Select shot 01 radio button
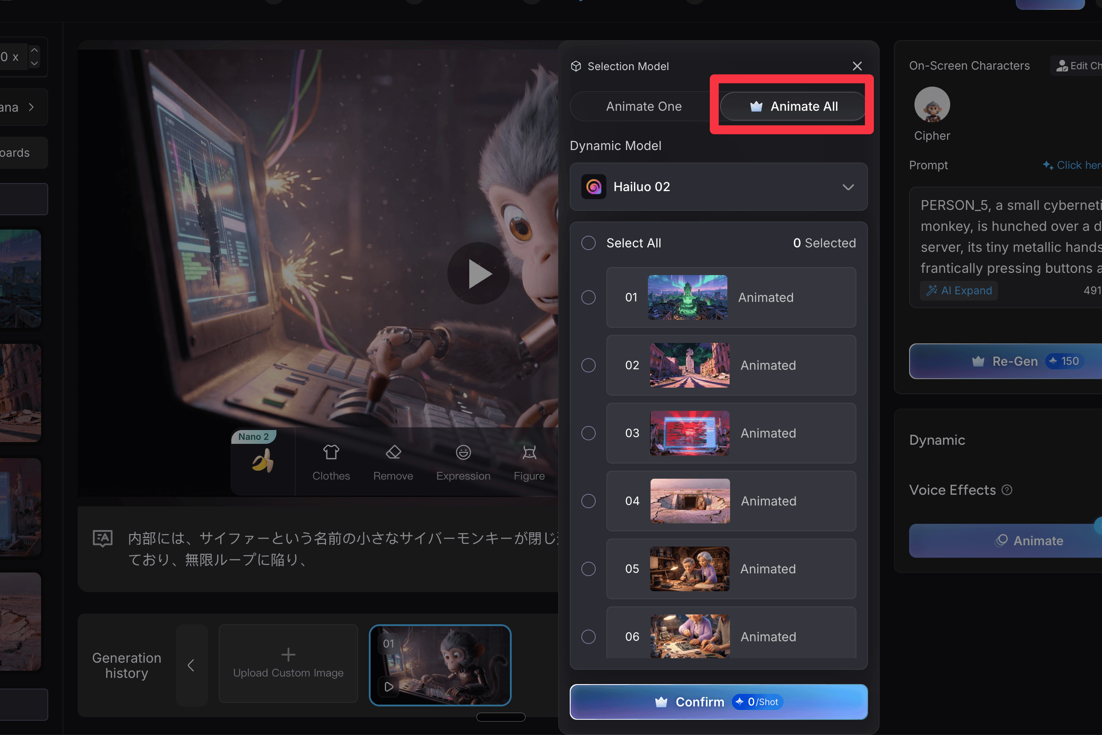This screenshot has width=1102, height=735. [x=588, y=297]
